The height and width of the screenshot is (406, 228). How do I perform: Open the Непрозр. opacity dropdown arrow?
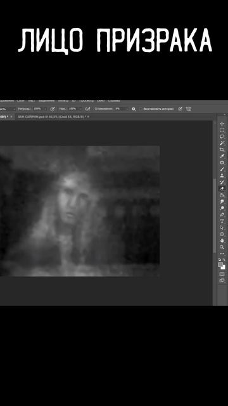46,109
